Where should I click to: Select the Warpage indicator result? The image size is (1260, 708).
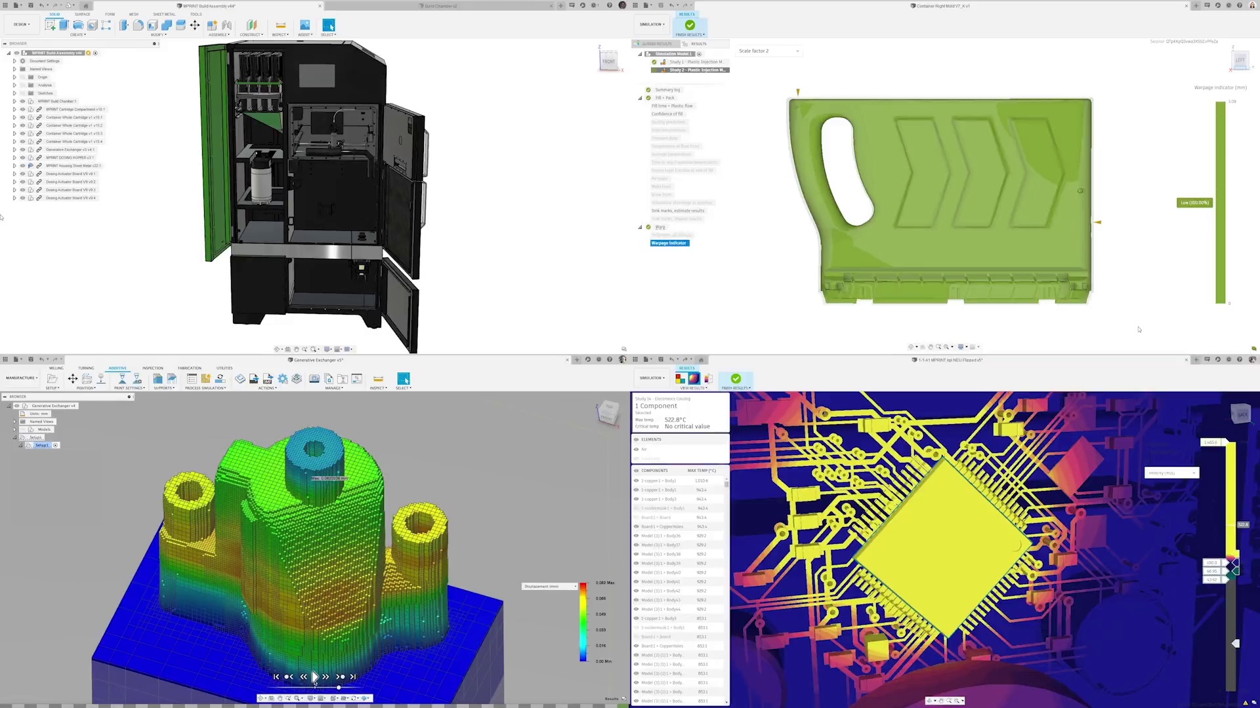(669, 243)
